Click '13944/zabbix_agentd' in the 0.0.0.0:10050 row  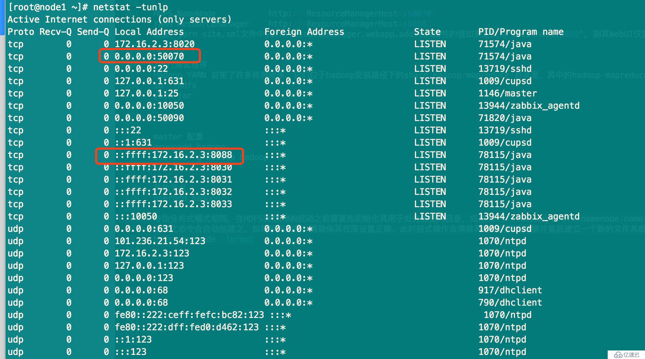529,106
